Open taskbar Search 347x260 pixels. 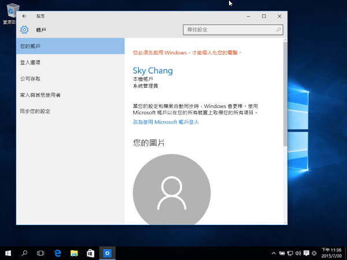coord(24,253)
